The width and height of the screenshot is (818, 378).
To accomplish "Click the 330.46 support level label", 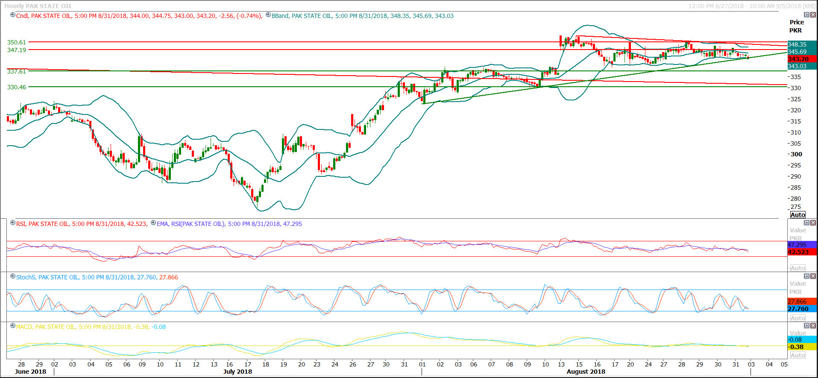I will pyautogui.click(x=17, y=87).
